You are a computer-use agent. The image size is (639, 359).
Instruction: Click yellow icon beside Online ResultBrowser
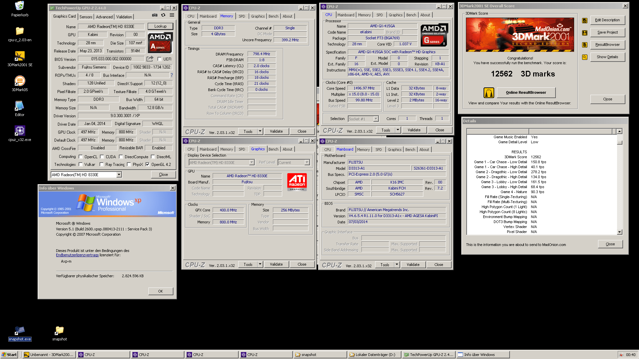(489, 93)
